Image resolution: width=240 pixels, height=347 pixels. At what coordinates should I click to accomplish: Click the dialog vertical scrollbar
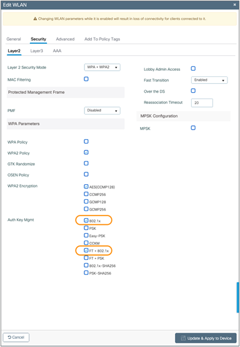point(237,298)
